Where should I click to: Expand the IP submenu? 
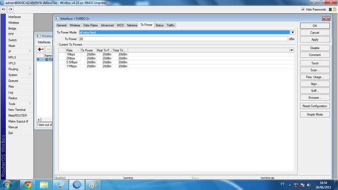tap(30, 51)
